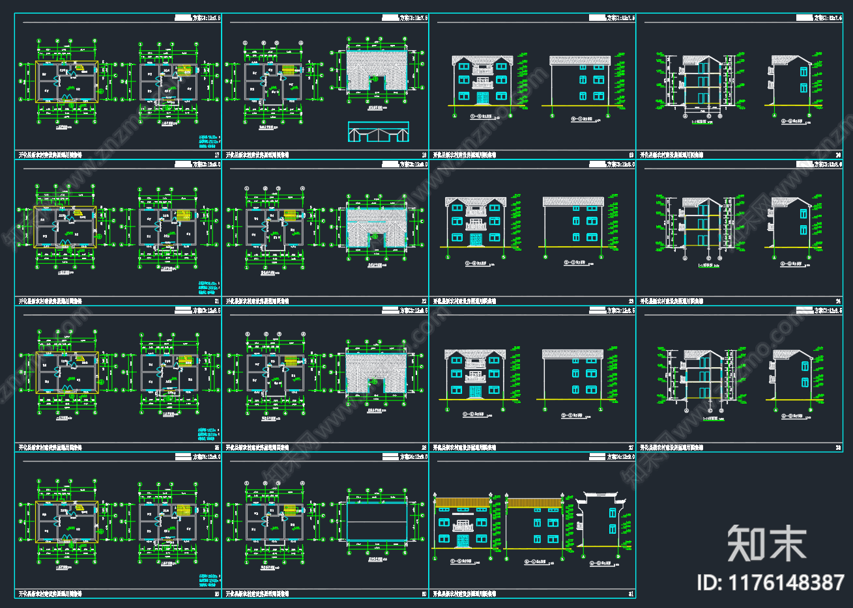The image size is (853, 608).
Task: Click sheet number 26 in the title strip
Action: click(x=424, y=448)
